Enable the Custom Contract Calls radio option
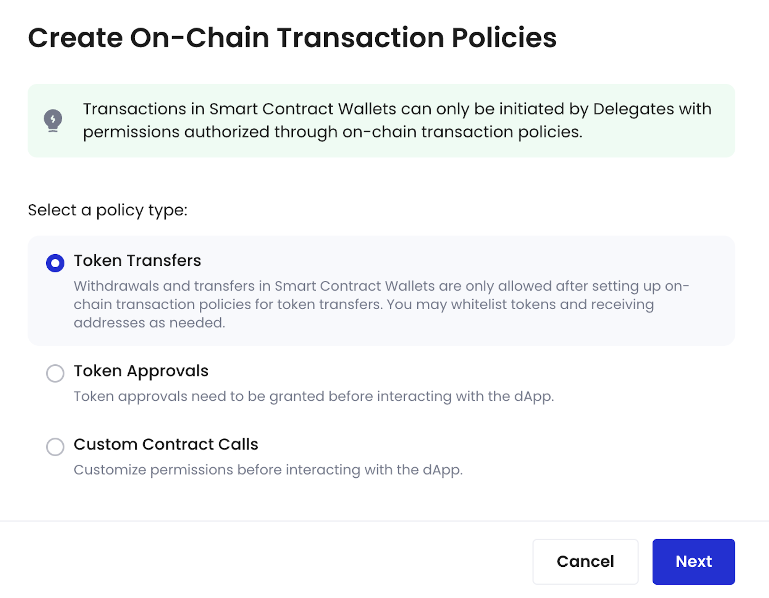This screenshot has width=769, height=598. coord(55,446)
